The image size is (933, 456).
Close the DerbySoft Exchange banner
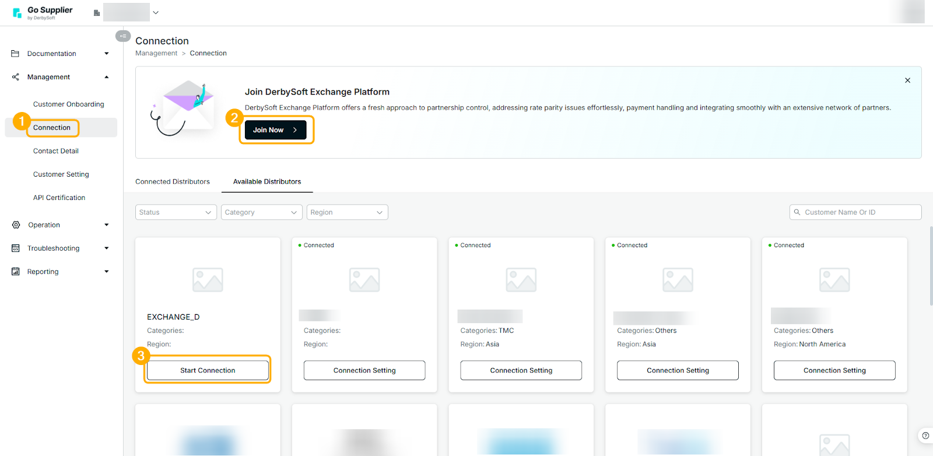[x=907, y=80]
